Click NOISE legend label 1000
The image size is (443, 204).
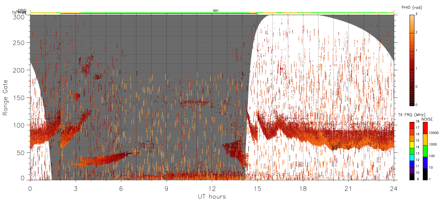[433, 144]
